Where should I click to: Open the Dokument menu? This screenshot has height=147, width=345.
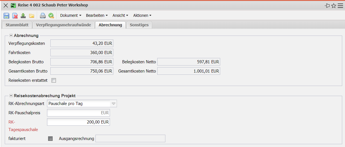[71, 15]
